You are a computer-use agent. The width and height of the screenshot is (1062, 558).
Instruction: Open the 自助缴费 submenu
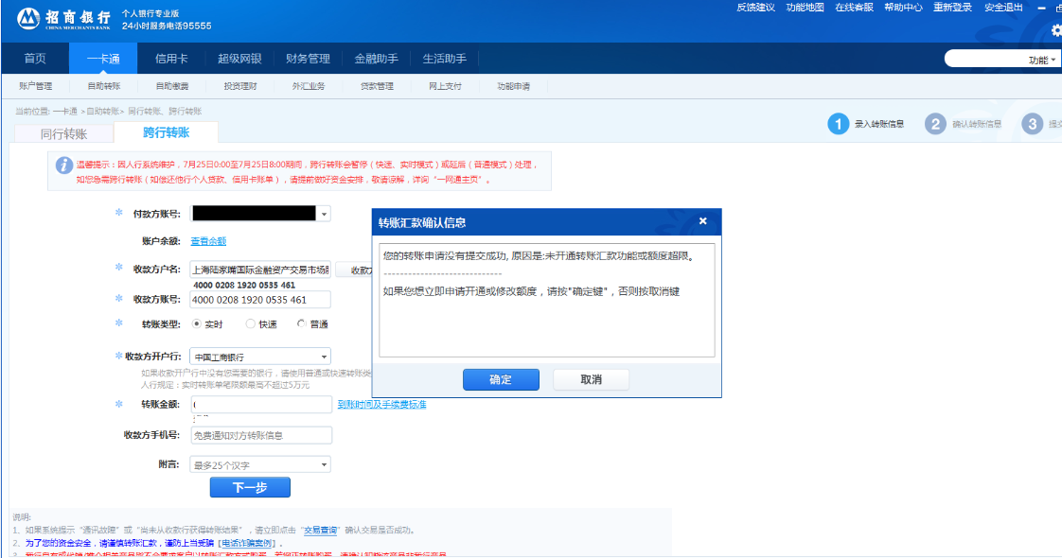point(172,86)
